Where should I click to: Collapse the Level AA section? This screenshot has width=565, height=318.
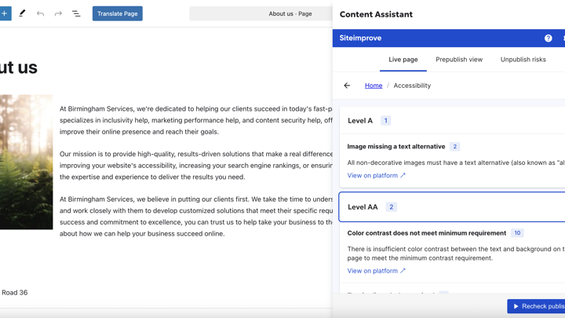pyautogui.click(x=363, y=207)
